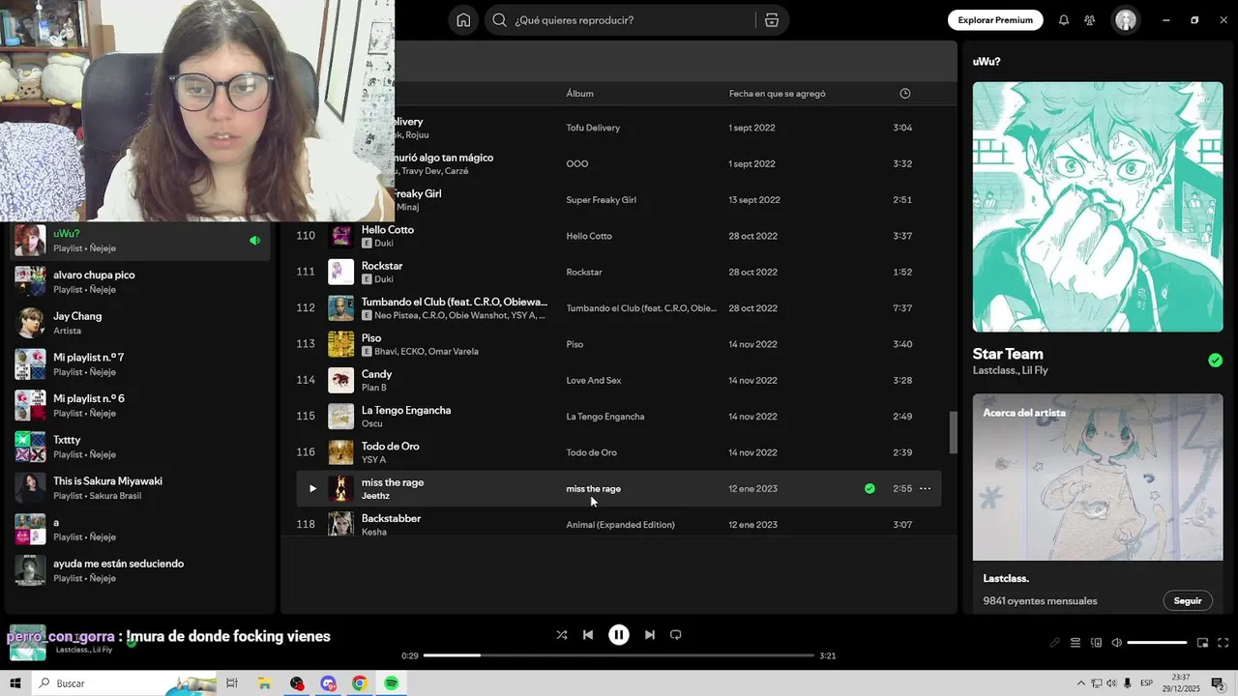This screenshot has width=1238, height=696.
Task: Open artist link 'YSY A' under Todo de Oro
Action: point(373,460)
